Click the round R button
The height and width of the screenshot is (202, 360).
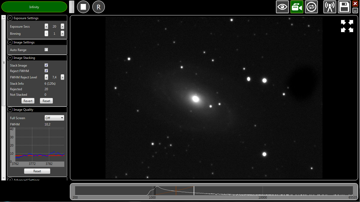(x=99, y=7)
